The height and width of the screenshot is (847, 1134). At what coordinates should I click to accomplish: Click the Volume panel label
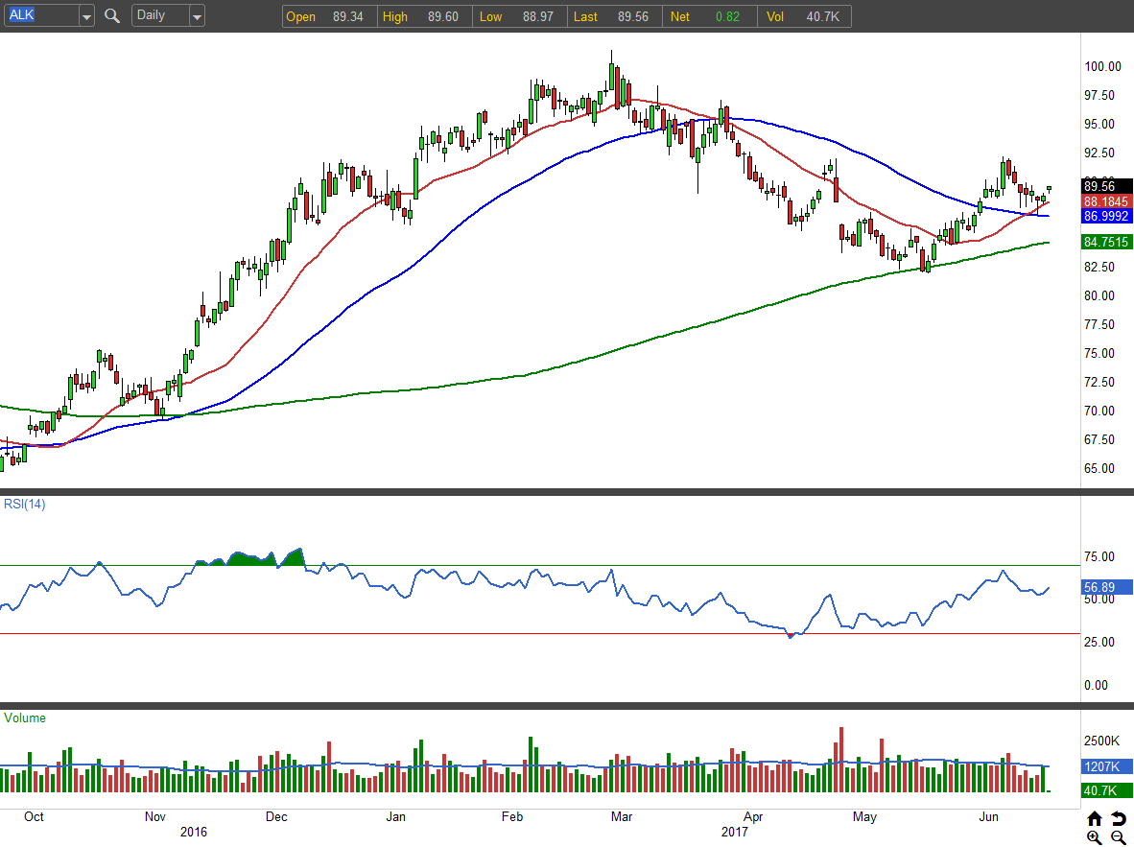click(x=25, y=718)
